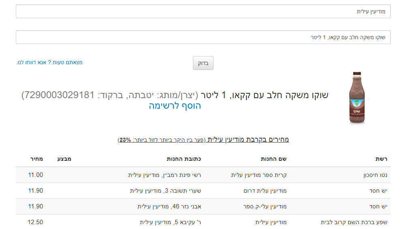400x229 pixels.
Task: Click the כתובת החנות address column header
Action: tap(184, 159)
